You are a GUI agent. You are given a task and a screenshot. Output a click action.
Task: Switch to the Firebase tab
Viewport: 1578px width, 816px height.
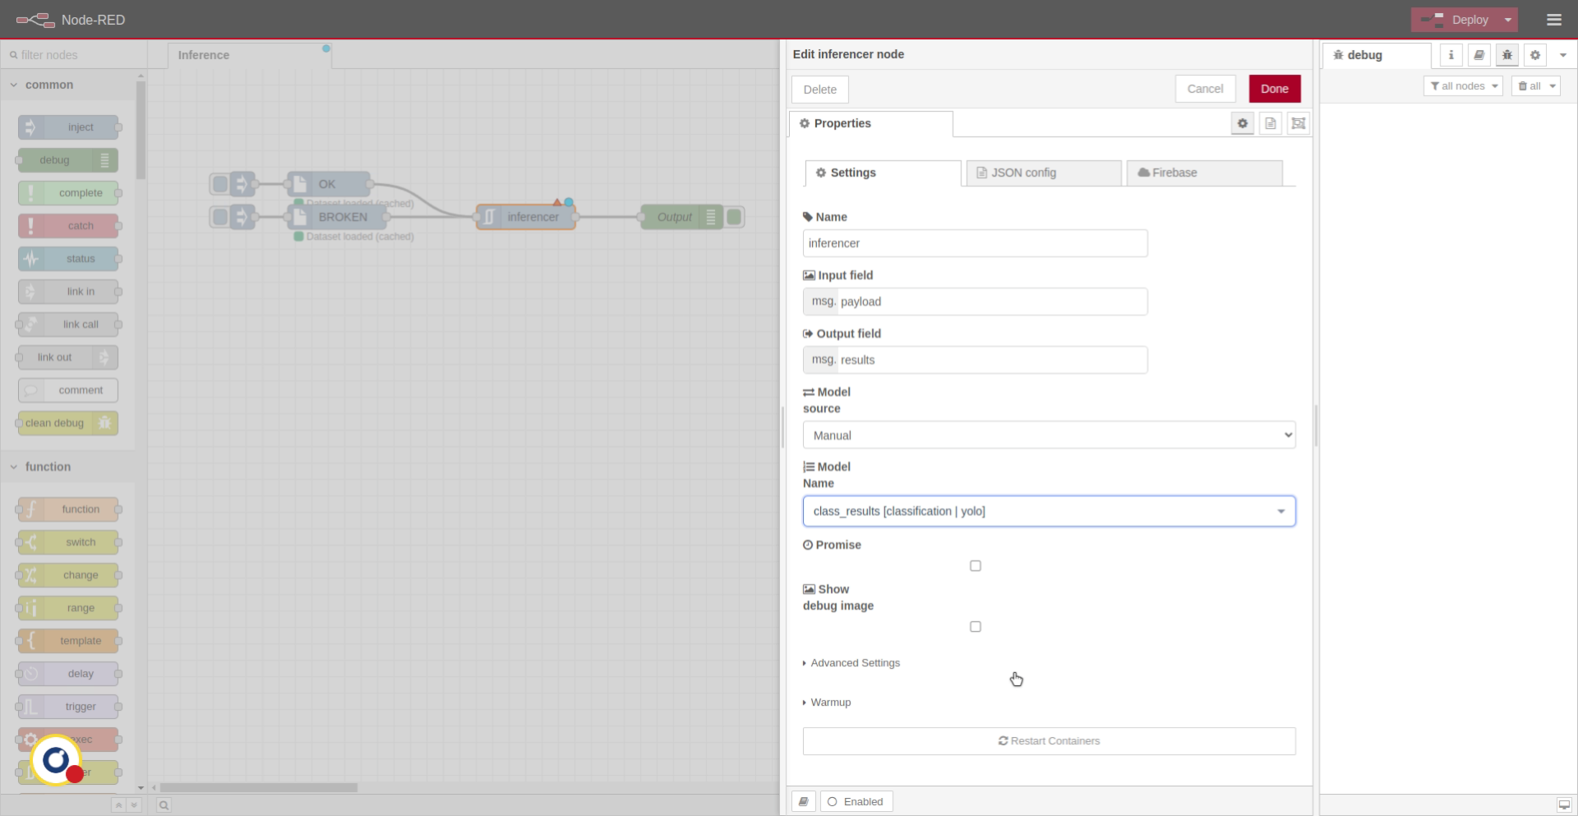[x=1204, y=173]
